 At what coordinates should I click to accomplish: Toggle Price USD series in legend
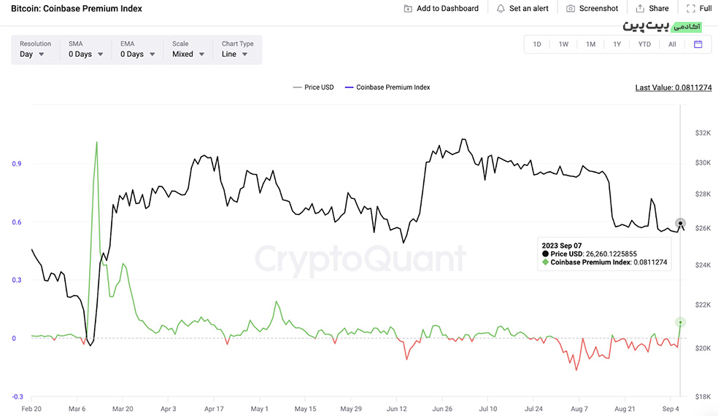(314, 87)
